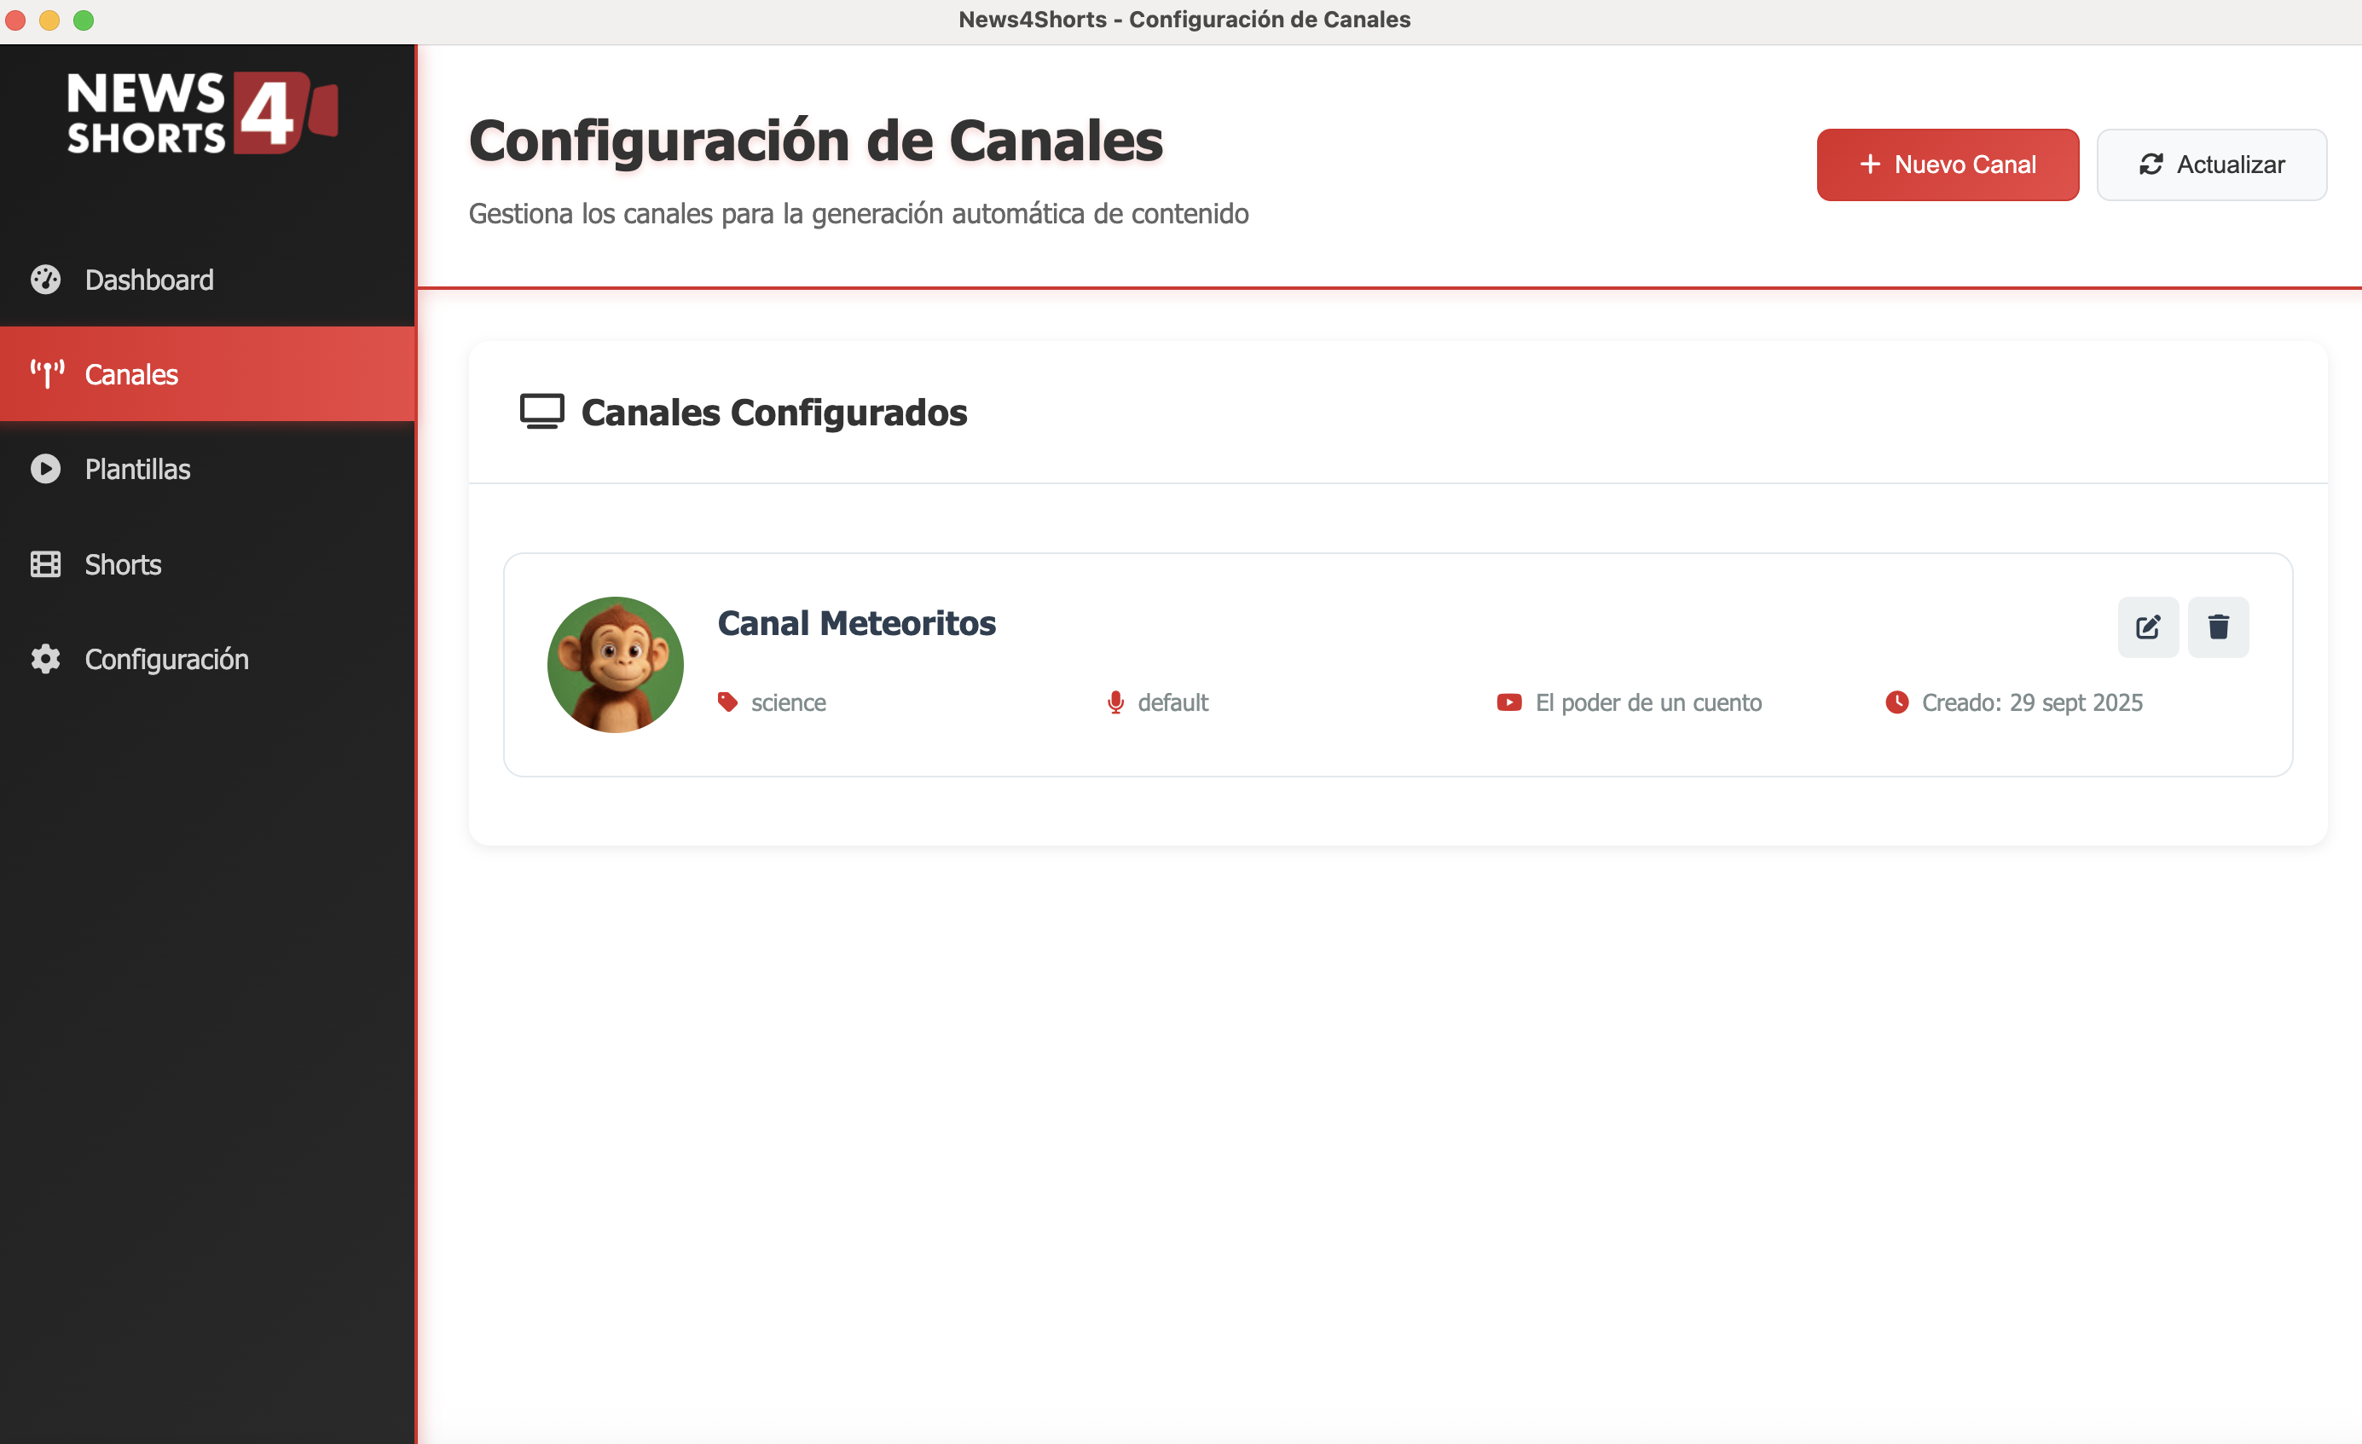Screen dimensions: 2362x1444
Task: Click the Creado: 29 sept 2025 text
Action: [2032, 702]
